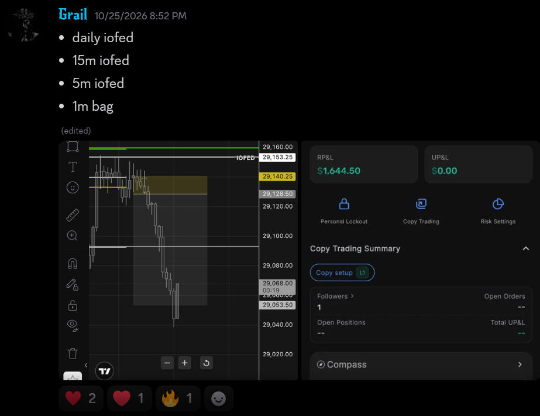This screenshot has width=540, height=416.
Task: Reset the chart view
Action: 207,363
